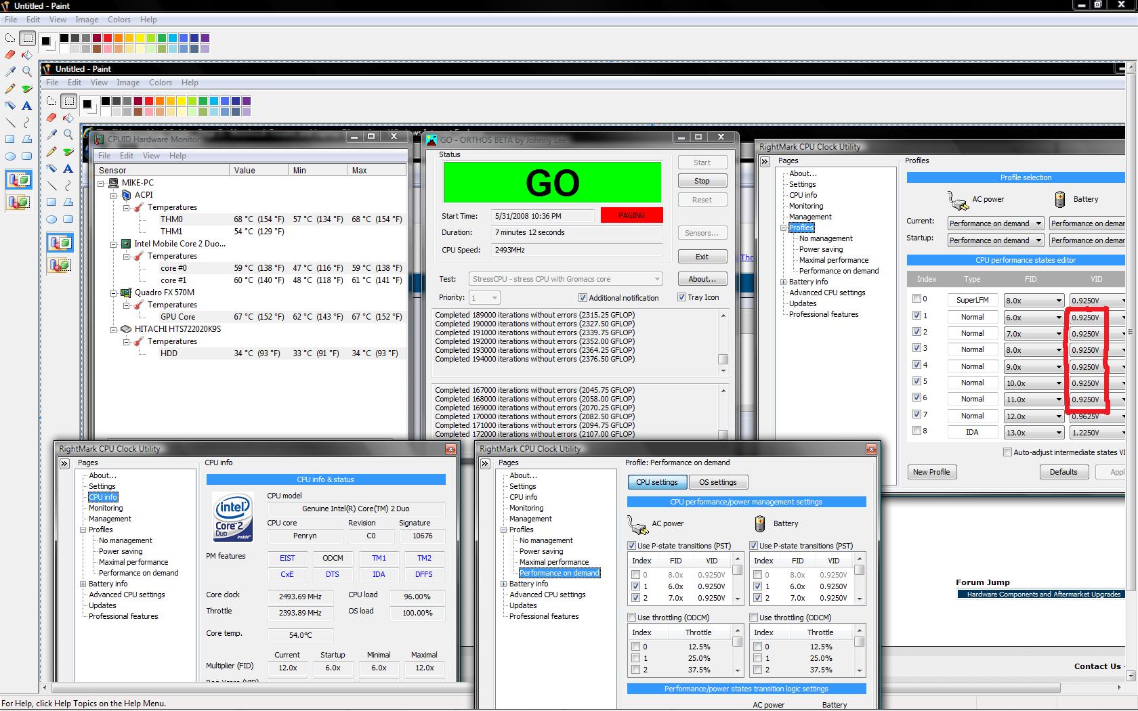Select the Magnifier tool in outer Paint toolbox

[x=27, y=71]
